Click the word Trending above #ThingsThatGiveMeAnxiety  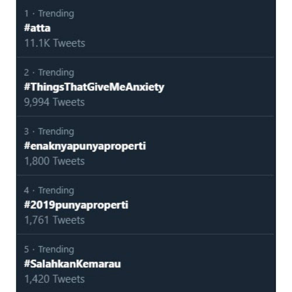[56, 72]
